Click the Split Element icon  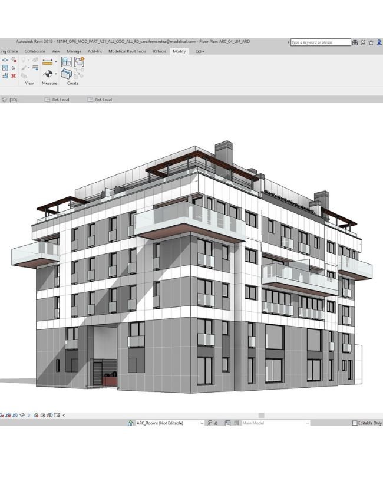click(x=5, y=60)
